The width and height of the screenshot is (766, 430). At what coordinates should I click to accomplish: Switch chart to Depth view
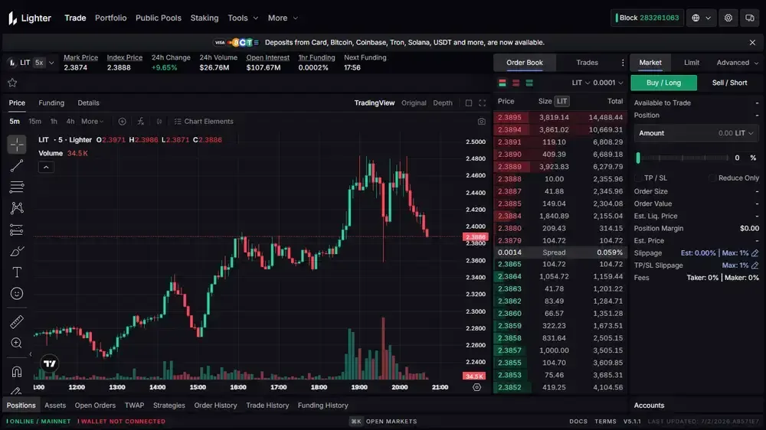[443, 103]
